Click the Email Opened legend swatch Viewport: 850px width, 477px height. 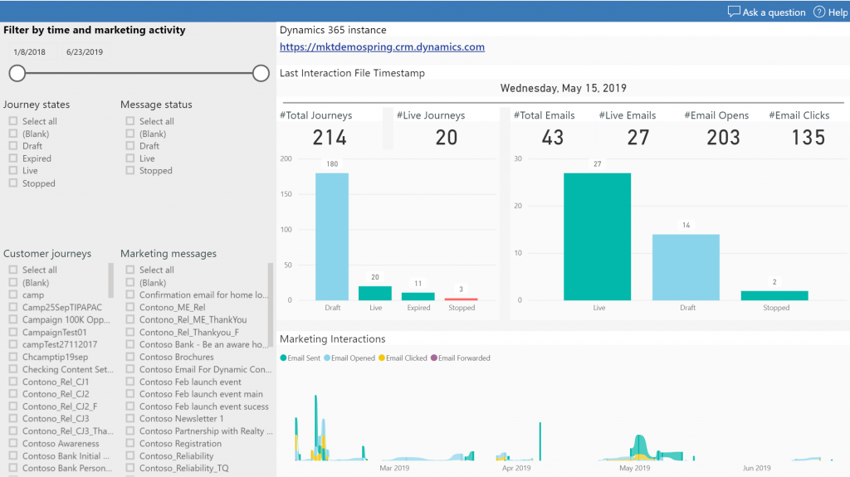point(327,358)
